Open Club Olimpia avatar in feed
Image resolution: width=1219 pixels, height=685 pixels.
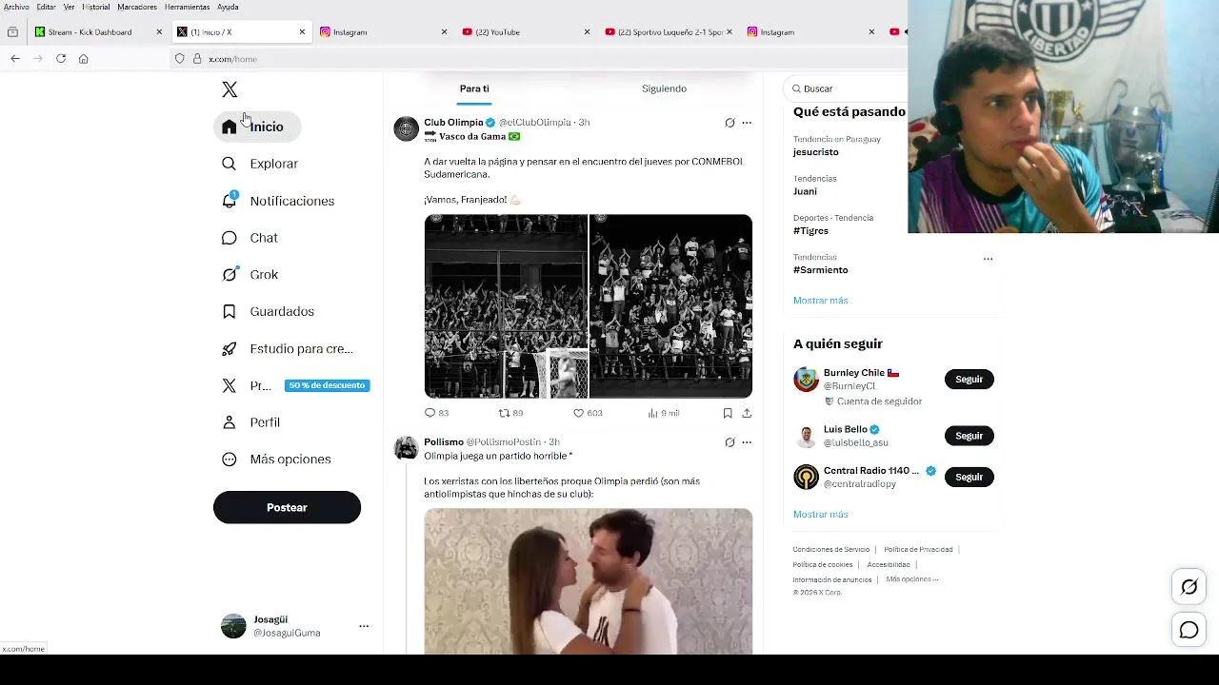click(407, 129)
